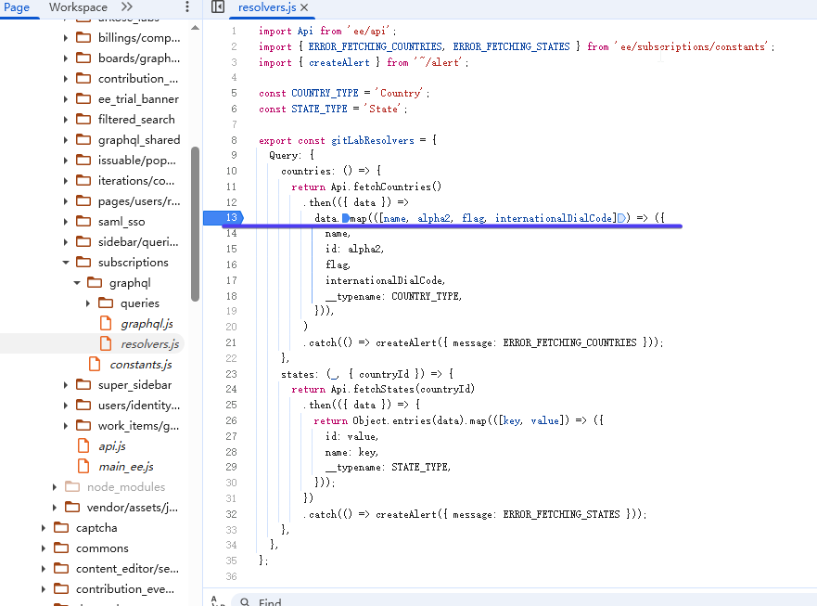This screenshot has width=817, height=606.
Task: Expand the filtered_search folder
Action: (x=65, y=120)
